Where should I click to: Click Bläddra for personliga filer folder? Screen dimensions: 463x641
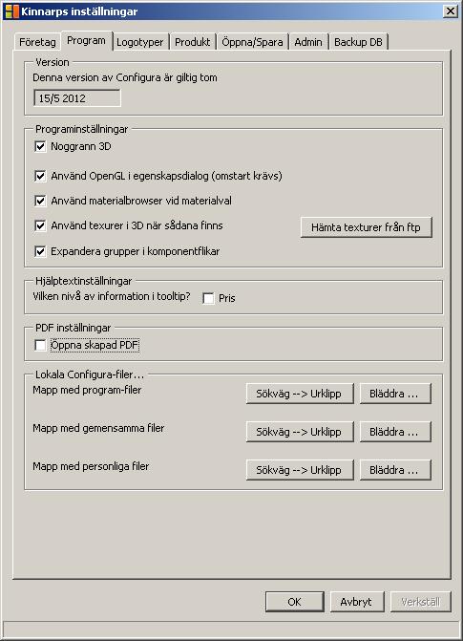[395, 470]
